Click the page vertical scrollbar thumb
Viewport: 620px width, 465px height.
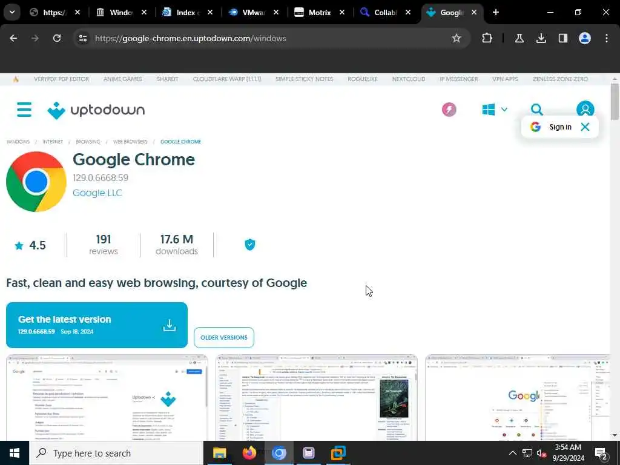(x=615, y=102)
